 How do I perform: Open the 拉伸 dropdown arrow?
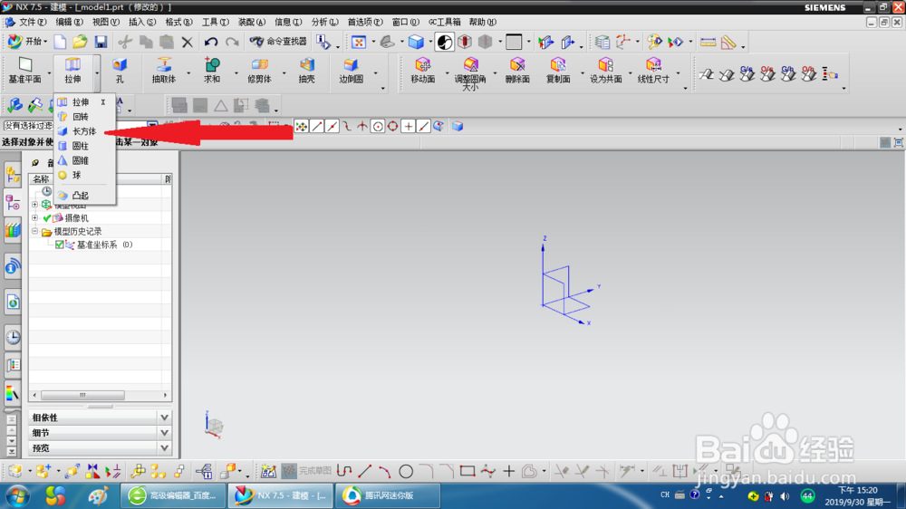click(97, 72)
